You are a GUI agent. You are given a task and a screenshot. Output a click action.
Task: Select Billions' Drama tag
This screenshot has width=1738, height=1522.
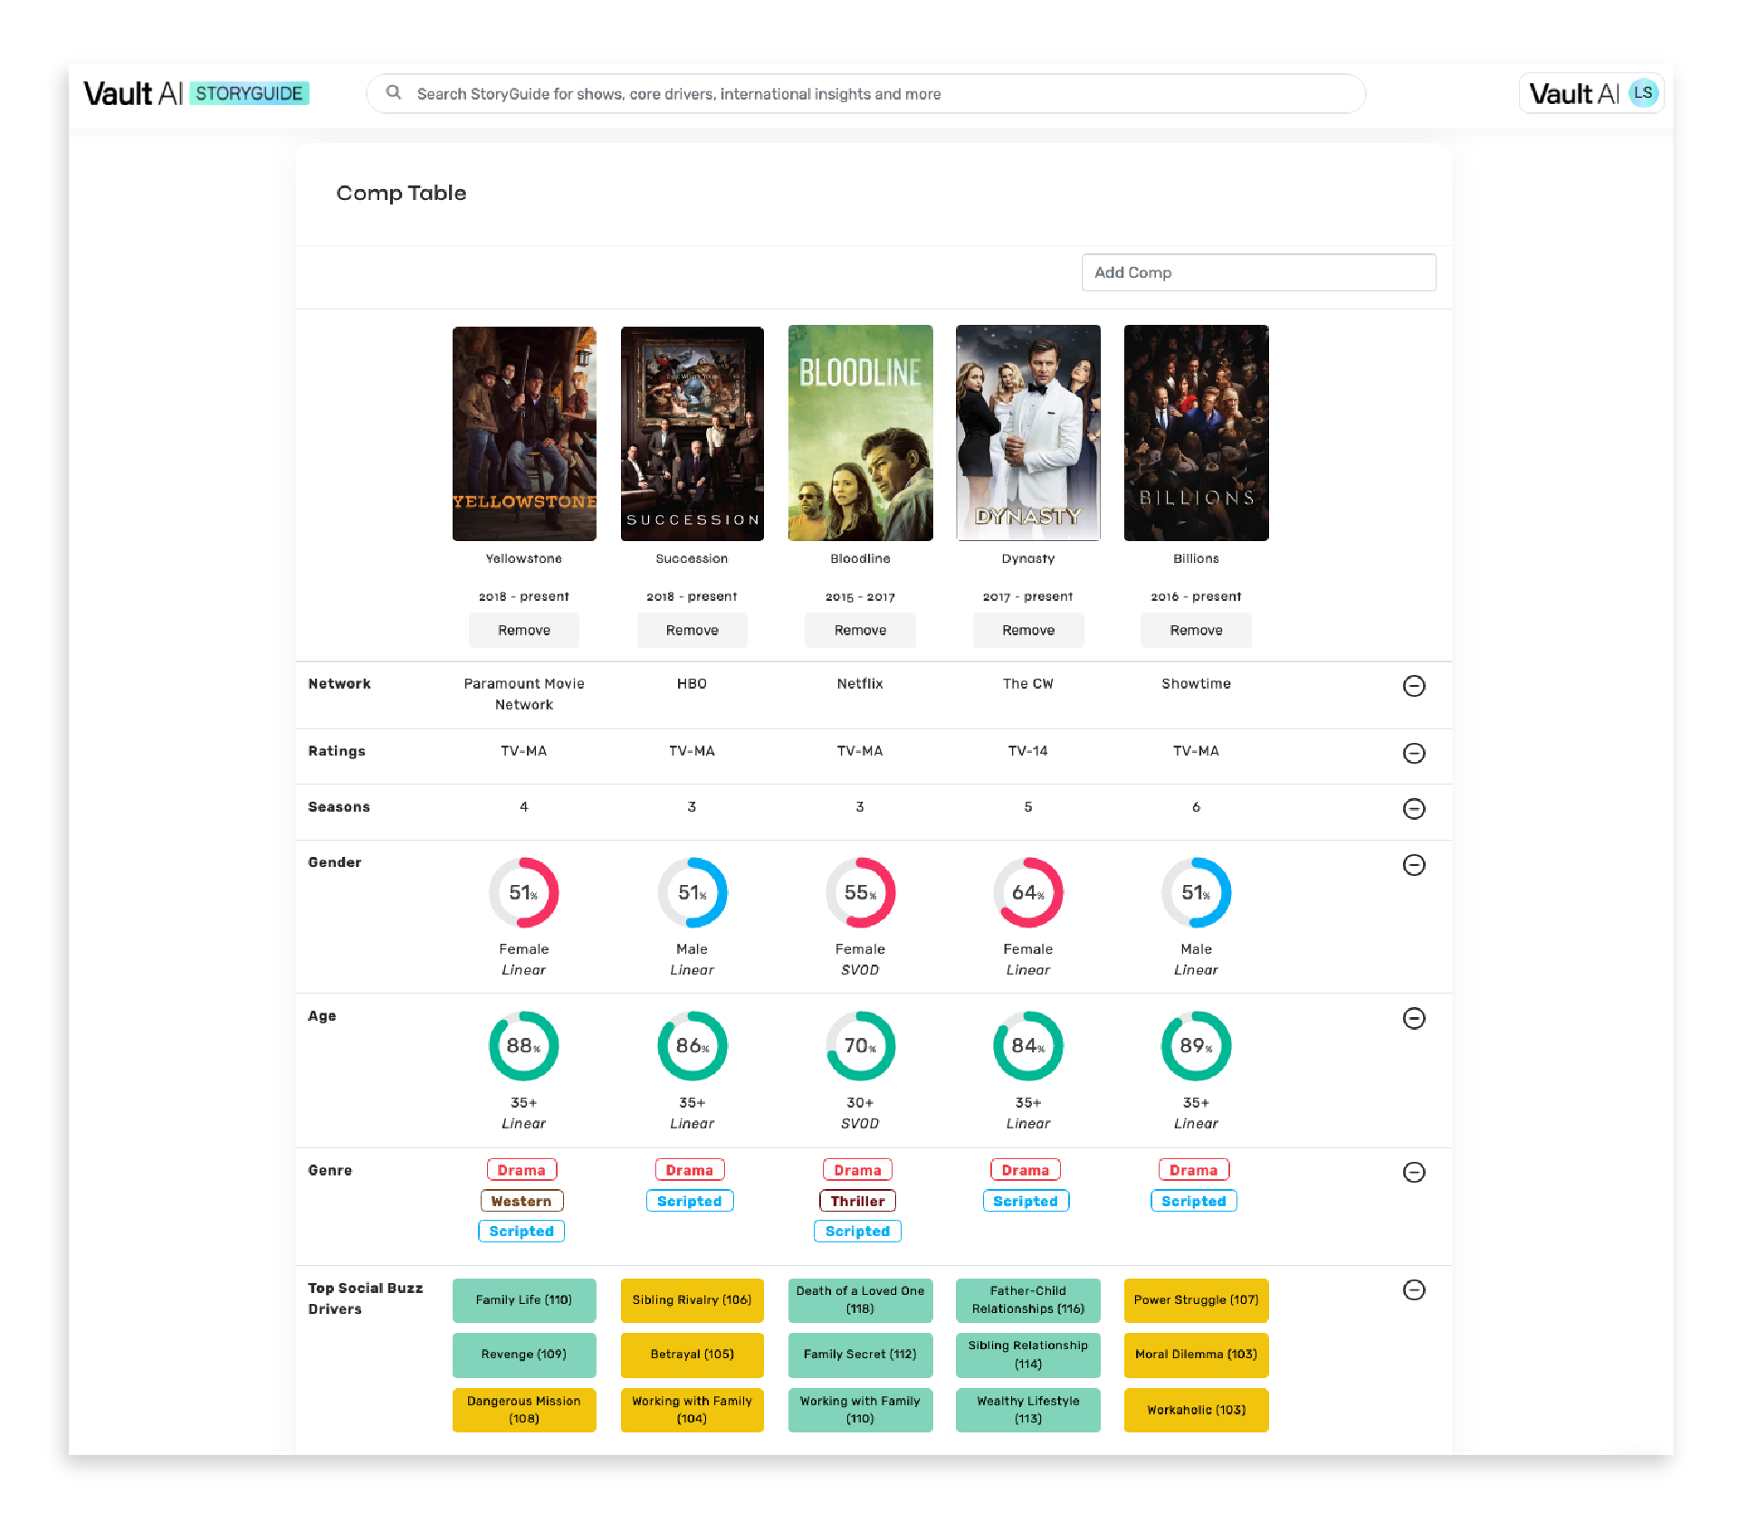(x=1194, y=1170)
